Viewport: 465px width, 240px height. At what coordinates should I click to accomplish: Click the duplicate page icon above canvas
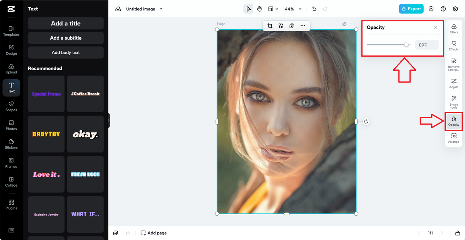point(344,24)
